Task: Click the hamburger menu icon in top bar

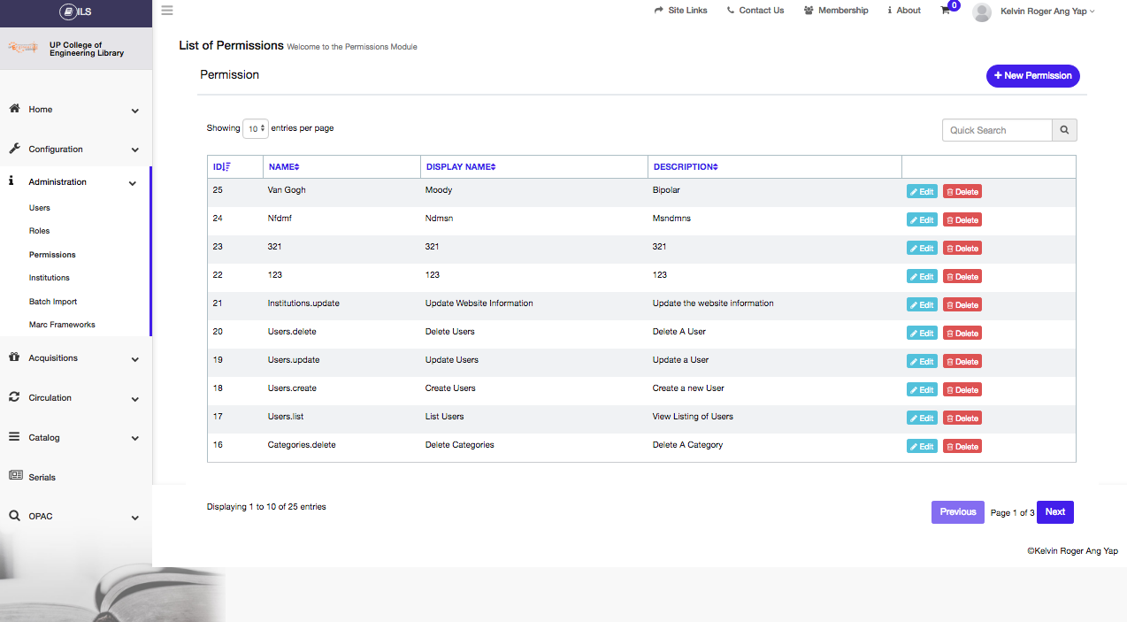Action: coord(167,11)
